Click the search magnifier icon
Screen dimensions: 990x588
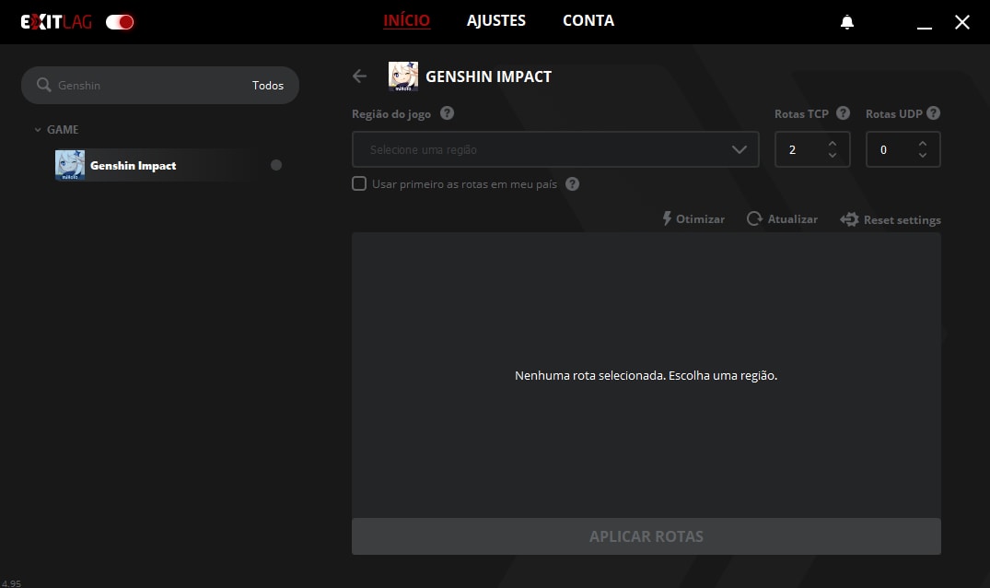tap(43, 85)
